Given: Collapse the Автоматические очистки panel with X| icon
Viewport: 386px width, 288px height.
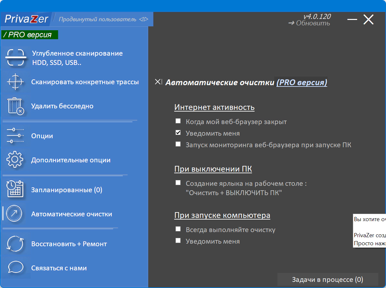Looking at the screenshot, I should click(158, 82).
